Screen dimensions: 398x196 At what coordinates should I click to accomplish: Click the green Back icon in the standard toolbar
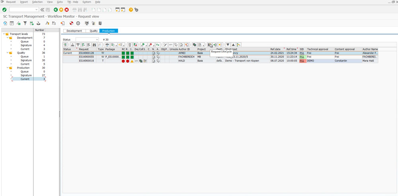[56, 10]
